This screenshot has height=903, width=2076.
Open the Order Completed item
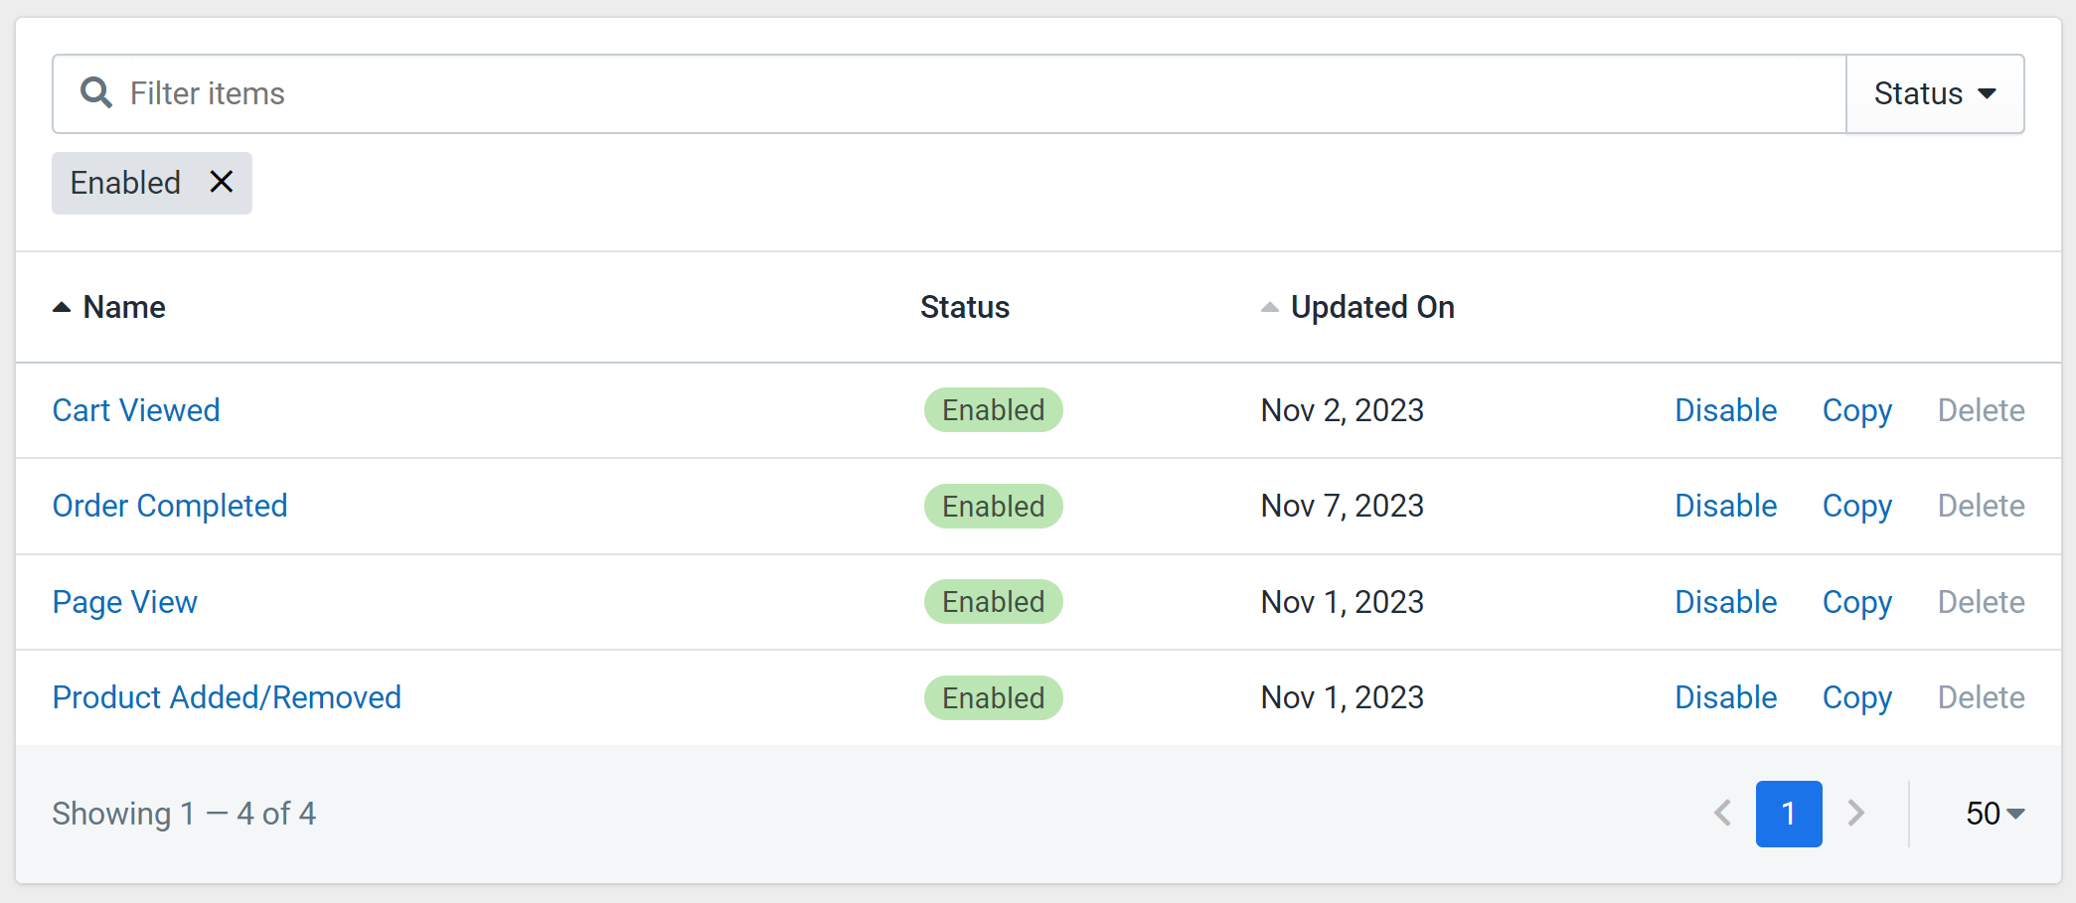[x=170, y=506]
